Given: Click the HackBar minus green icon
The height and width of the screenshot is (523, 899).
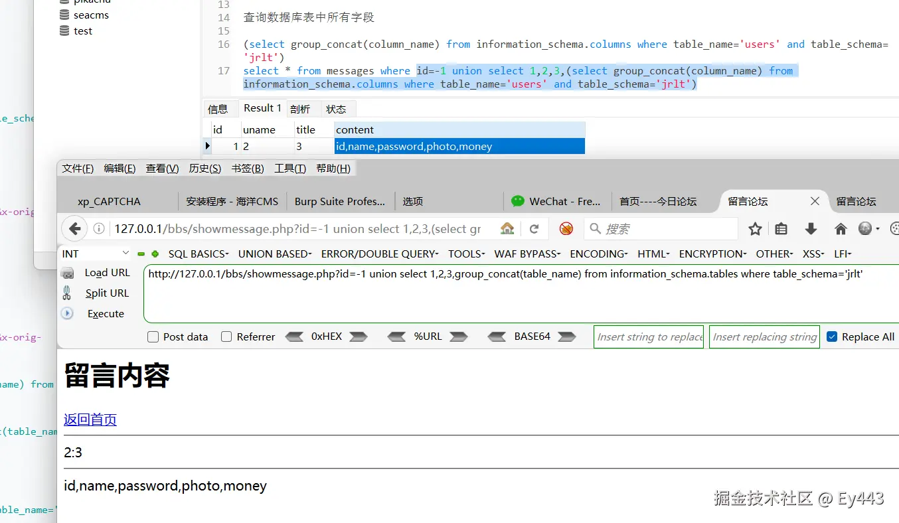Looking at the screenshot, I should 141,254.
